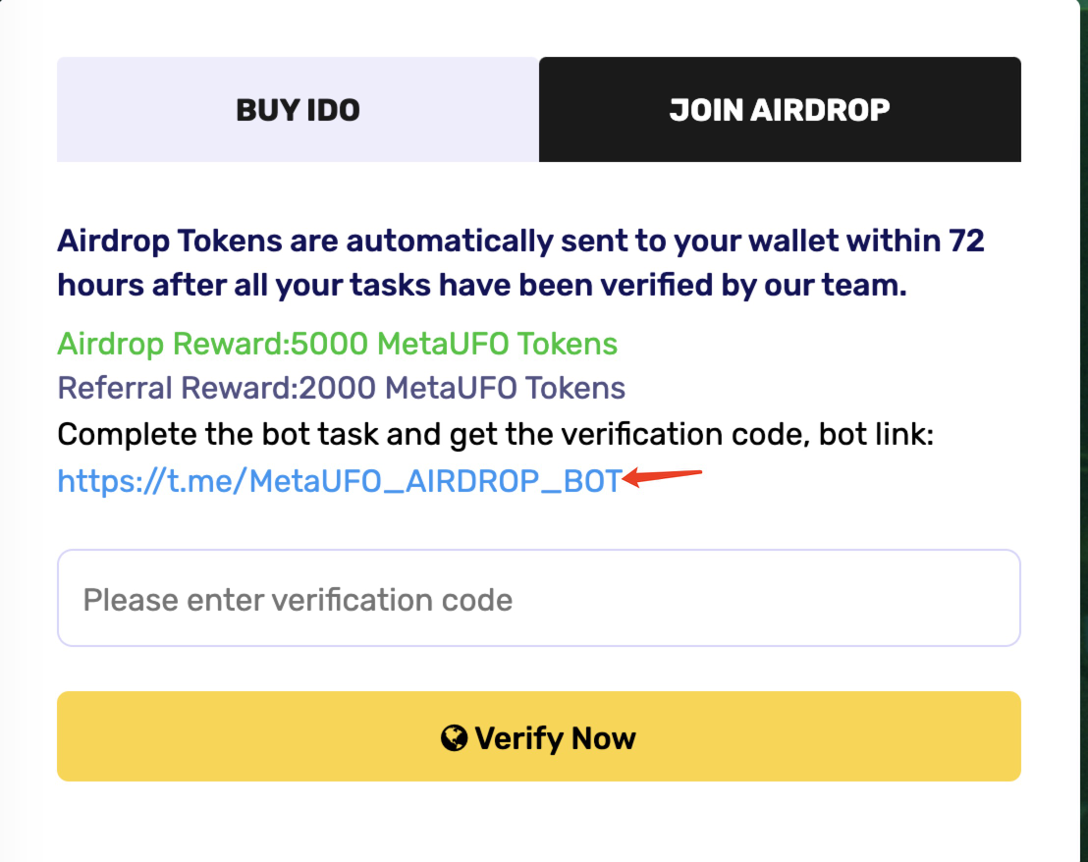Click the globe icon on Verify Now
The image size is (1088, 862).
point(454,737)
